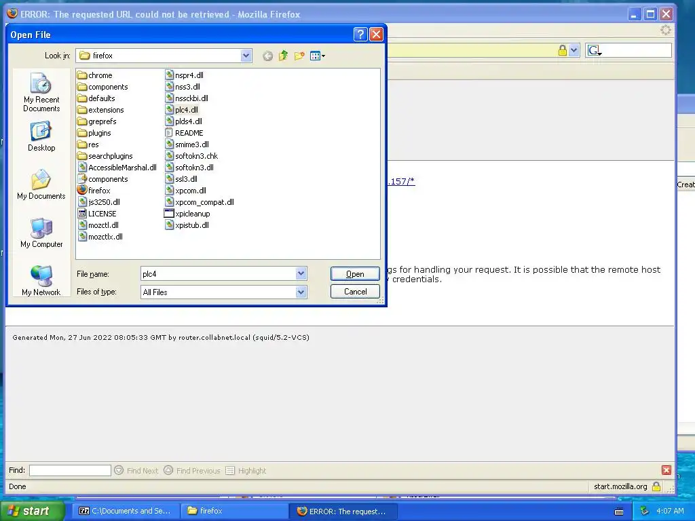Click Find Previous in find bar

tap(192, 471)
